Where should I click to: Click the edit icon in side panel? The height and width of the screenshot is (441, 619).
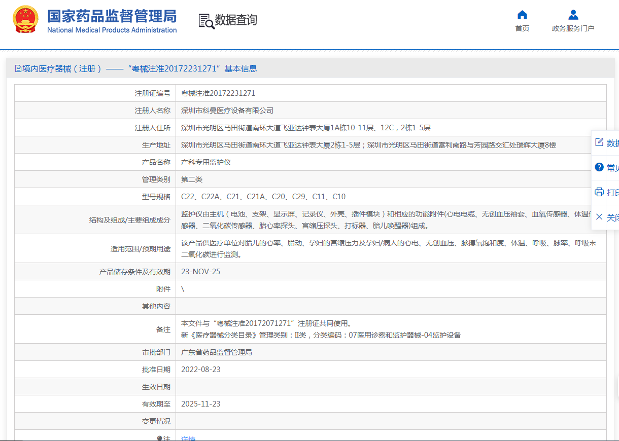click(x=599, y=142)
